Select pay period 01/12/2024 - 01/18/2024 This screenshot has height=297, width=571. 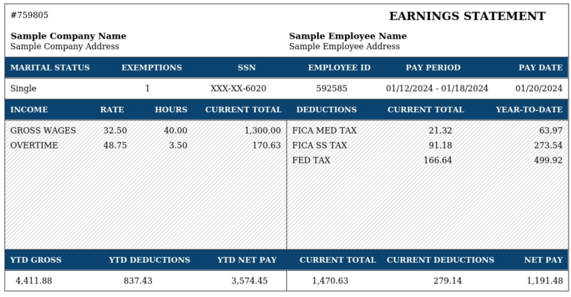tap(437, 88)
